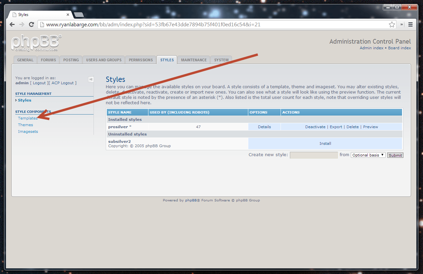Screen dimensions: 423x274
Task: Click the phpBB logo
Action: coord(36,43)
